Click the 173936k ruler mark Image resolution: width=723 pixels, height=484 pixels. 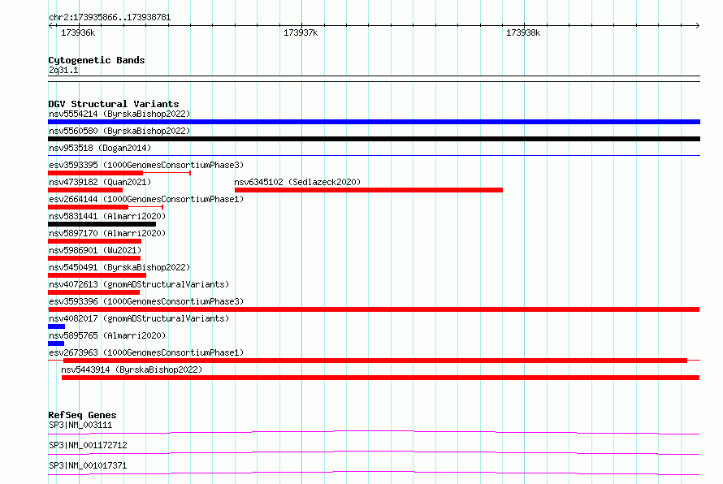click(78, 32)
